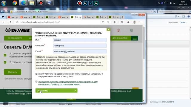191x107 pixels.
Task: Toggle the 'Я согласен с условиями' checkbox
Action: (x=5, y=62)
